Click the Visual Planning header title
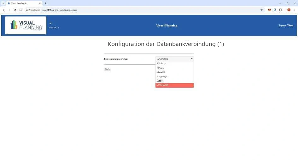The image size is (298, 160). (x=167, y=26)
